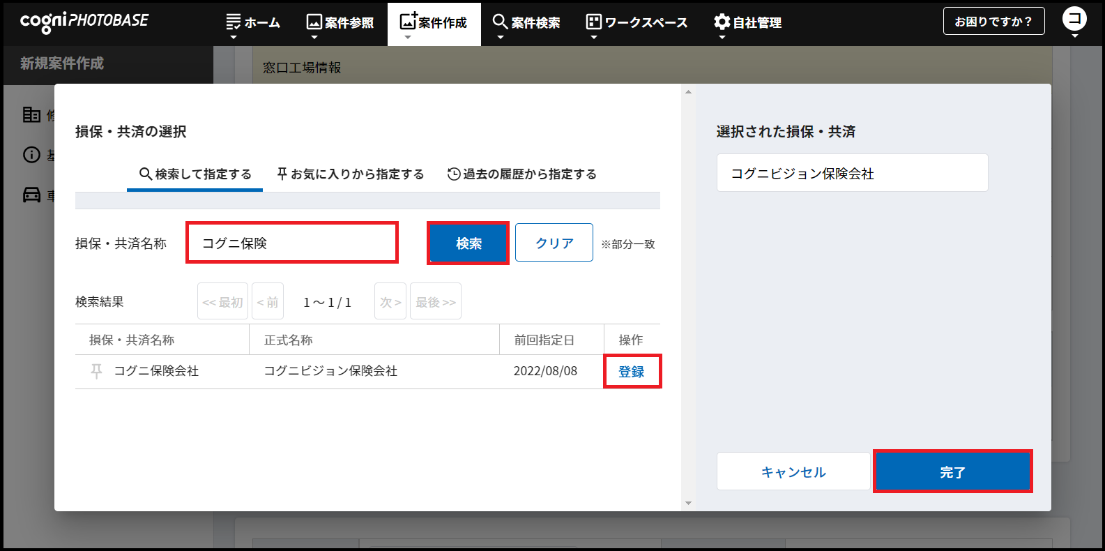This screenshot has height=551, width=1105.
Task: Click the 完了 button
Action: pyautogui.click(x=952, y=471)
